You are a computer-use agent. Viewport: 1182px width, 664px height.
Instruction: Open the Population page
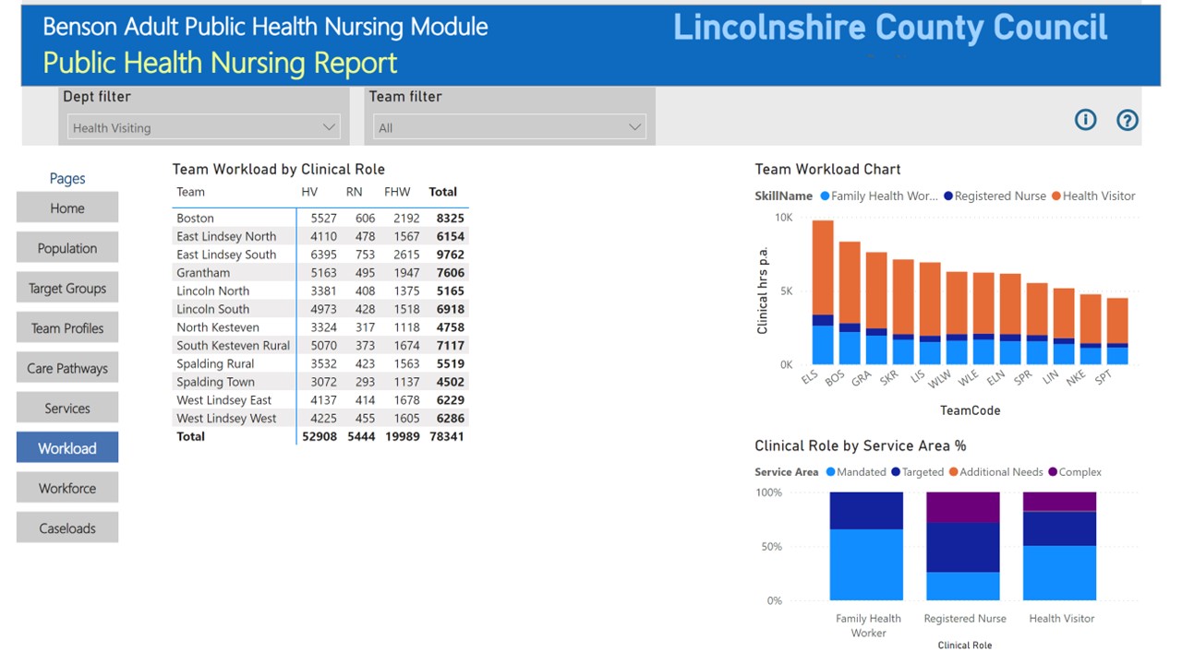coord(67,248)
